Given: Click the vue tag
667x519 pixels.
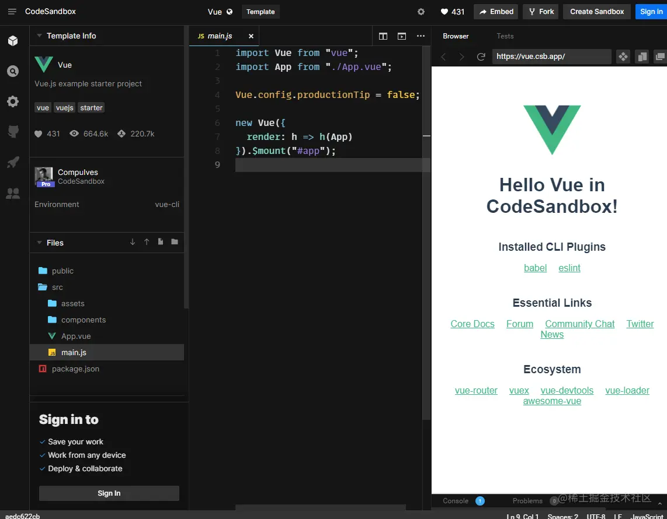Looking at the screenshot, I should [x=43, y=108].
